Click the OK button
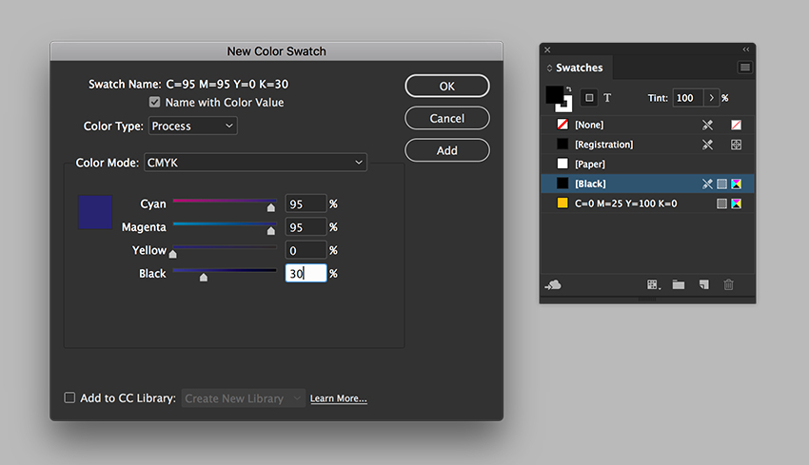The height and width of the screenshot is (465, 809). click(x=446, y=87)
